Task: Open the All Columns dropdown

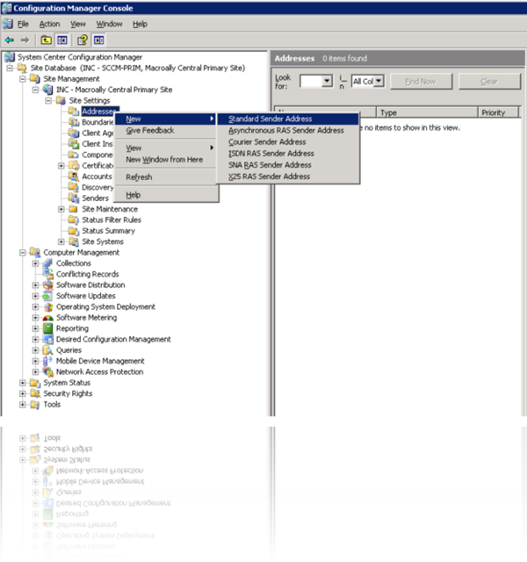Action: pyautogui.click(x=379, y=82)
